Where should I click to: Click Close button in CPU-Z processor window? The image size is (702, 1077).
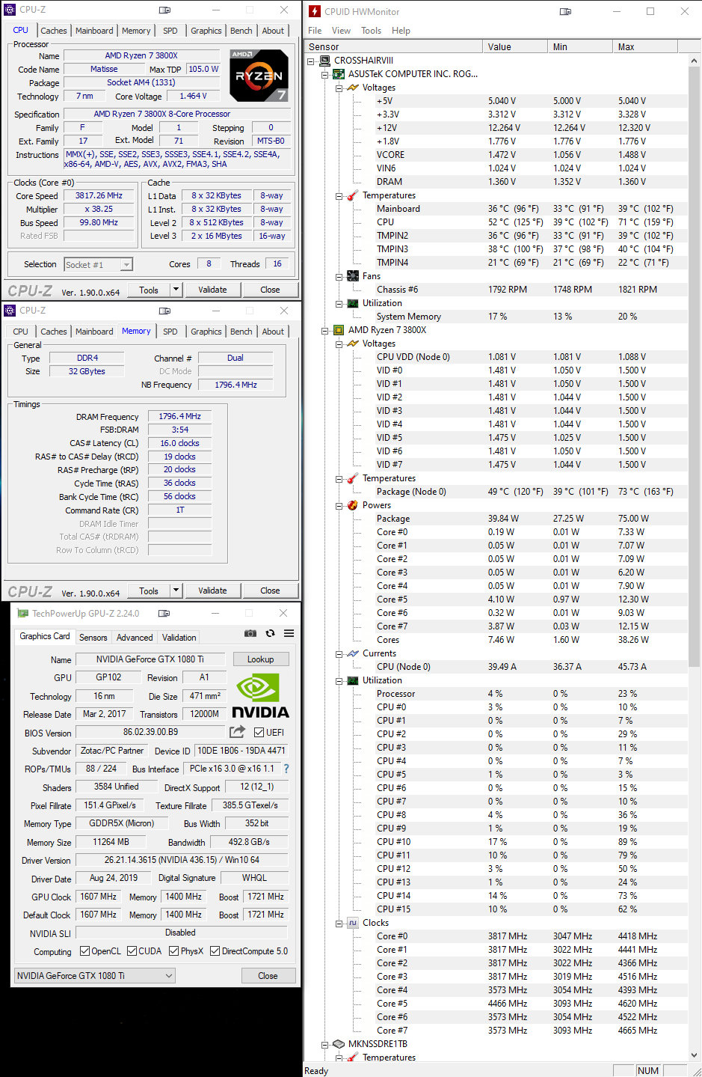[x=270, y=290]
